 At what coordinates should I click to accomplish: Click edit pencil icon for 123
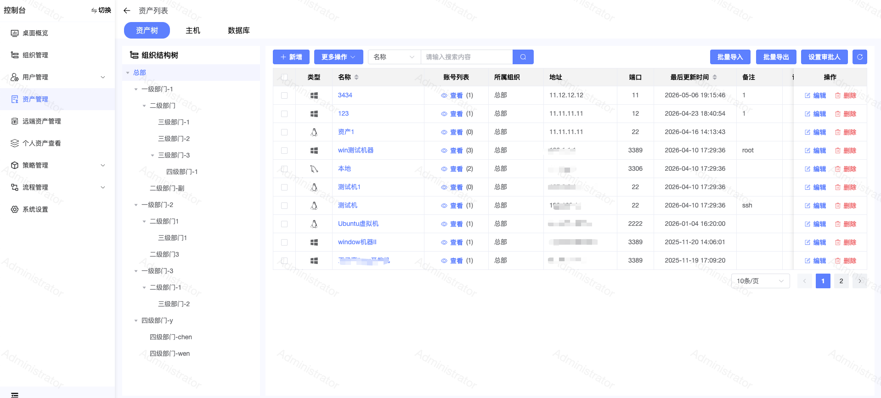(x=808, y=114)
